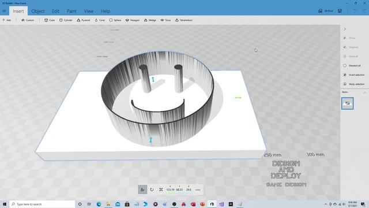
Task: Switch to the Object tab
Action: tap(37, 11)
